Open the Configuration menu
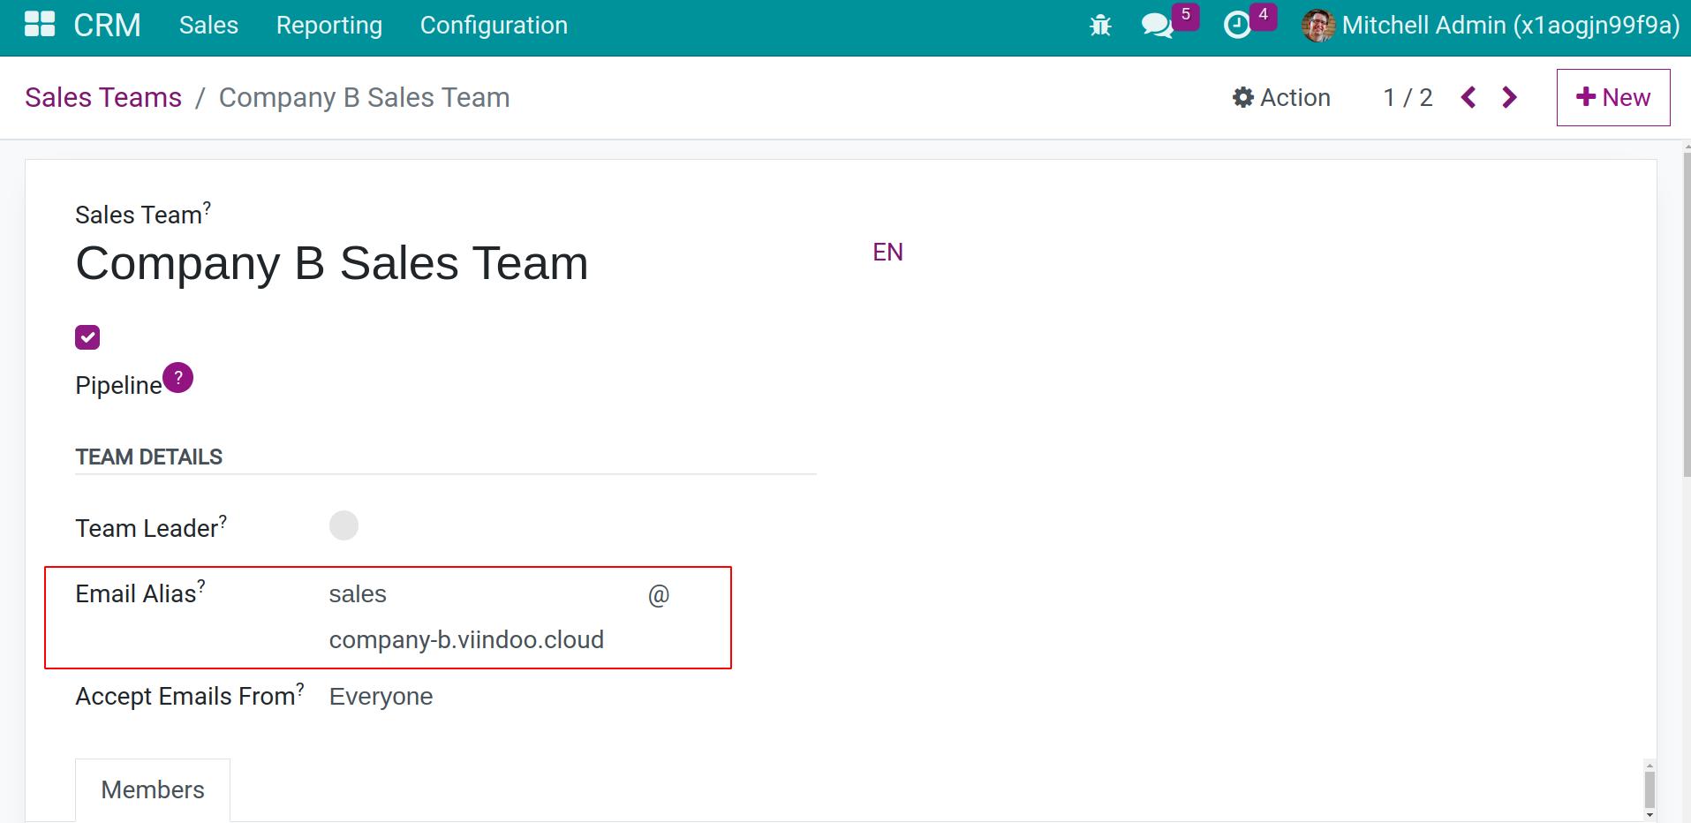This screenshot has width=1691, height=823. [x=494, y=26]
